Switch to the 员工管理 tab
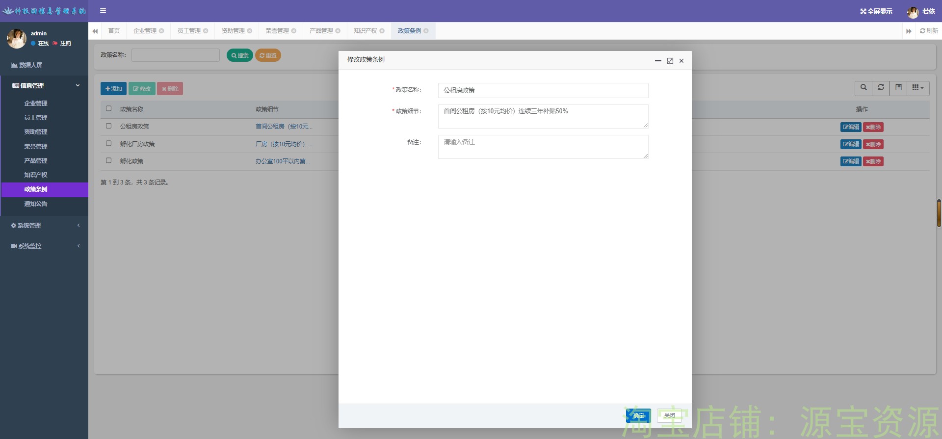Image resolution: width=942 pixels, height=439 pixels. tap(189, 31)
